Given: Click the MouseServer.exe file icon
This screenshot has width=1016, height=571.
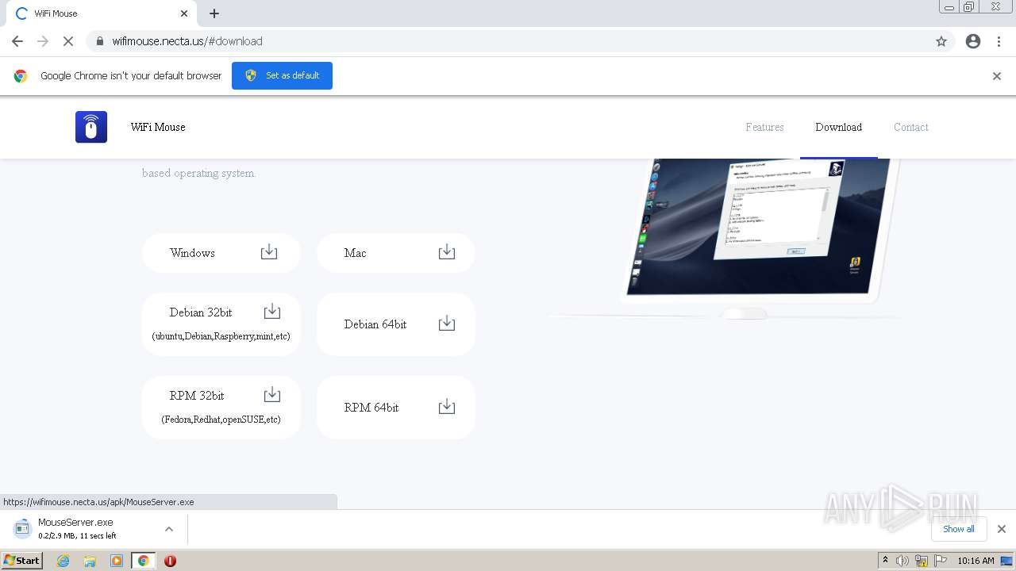Looking at the screenshot, I should pos(22,528).
